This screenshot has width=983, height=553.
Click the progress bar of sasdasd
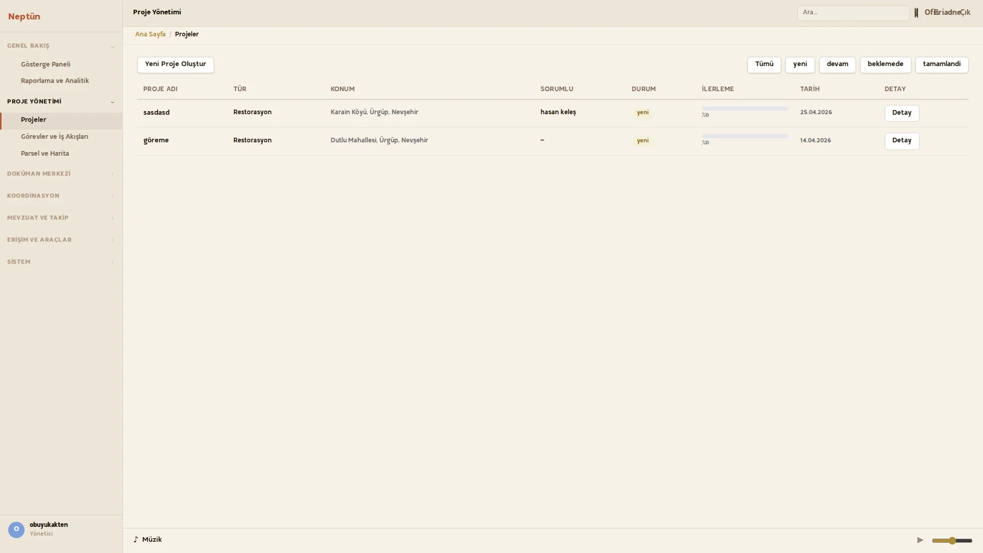coord(744,109)
